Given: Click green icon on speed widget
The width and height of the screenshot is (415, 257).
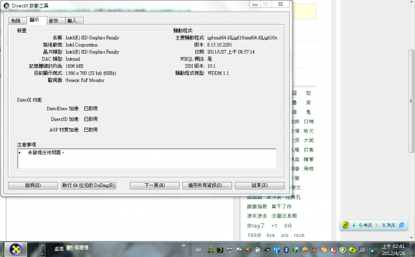Looking at the screenshot, I should pos(345,225).
